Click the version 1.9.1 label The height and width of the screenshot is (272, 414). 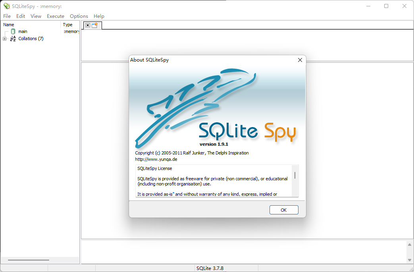click(x=214, y=144)
